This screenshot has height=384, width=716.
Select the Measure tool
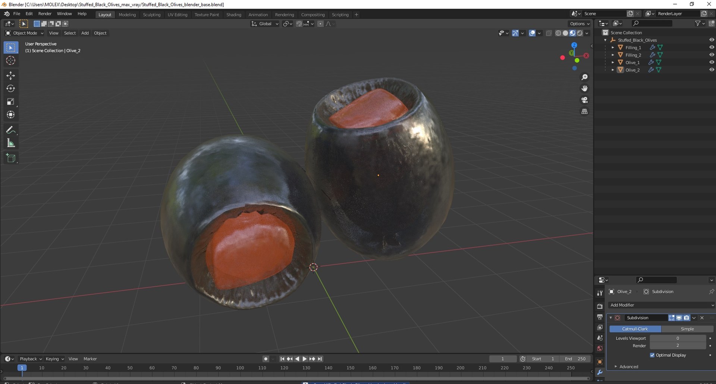click(10, 143)
